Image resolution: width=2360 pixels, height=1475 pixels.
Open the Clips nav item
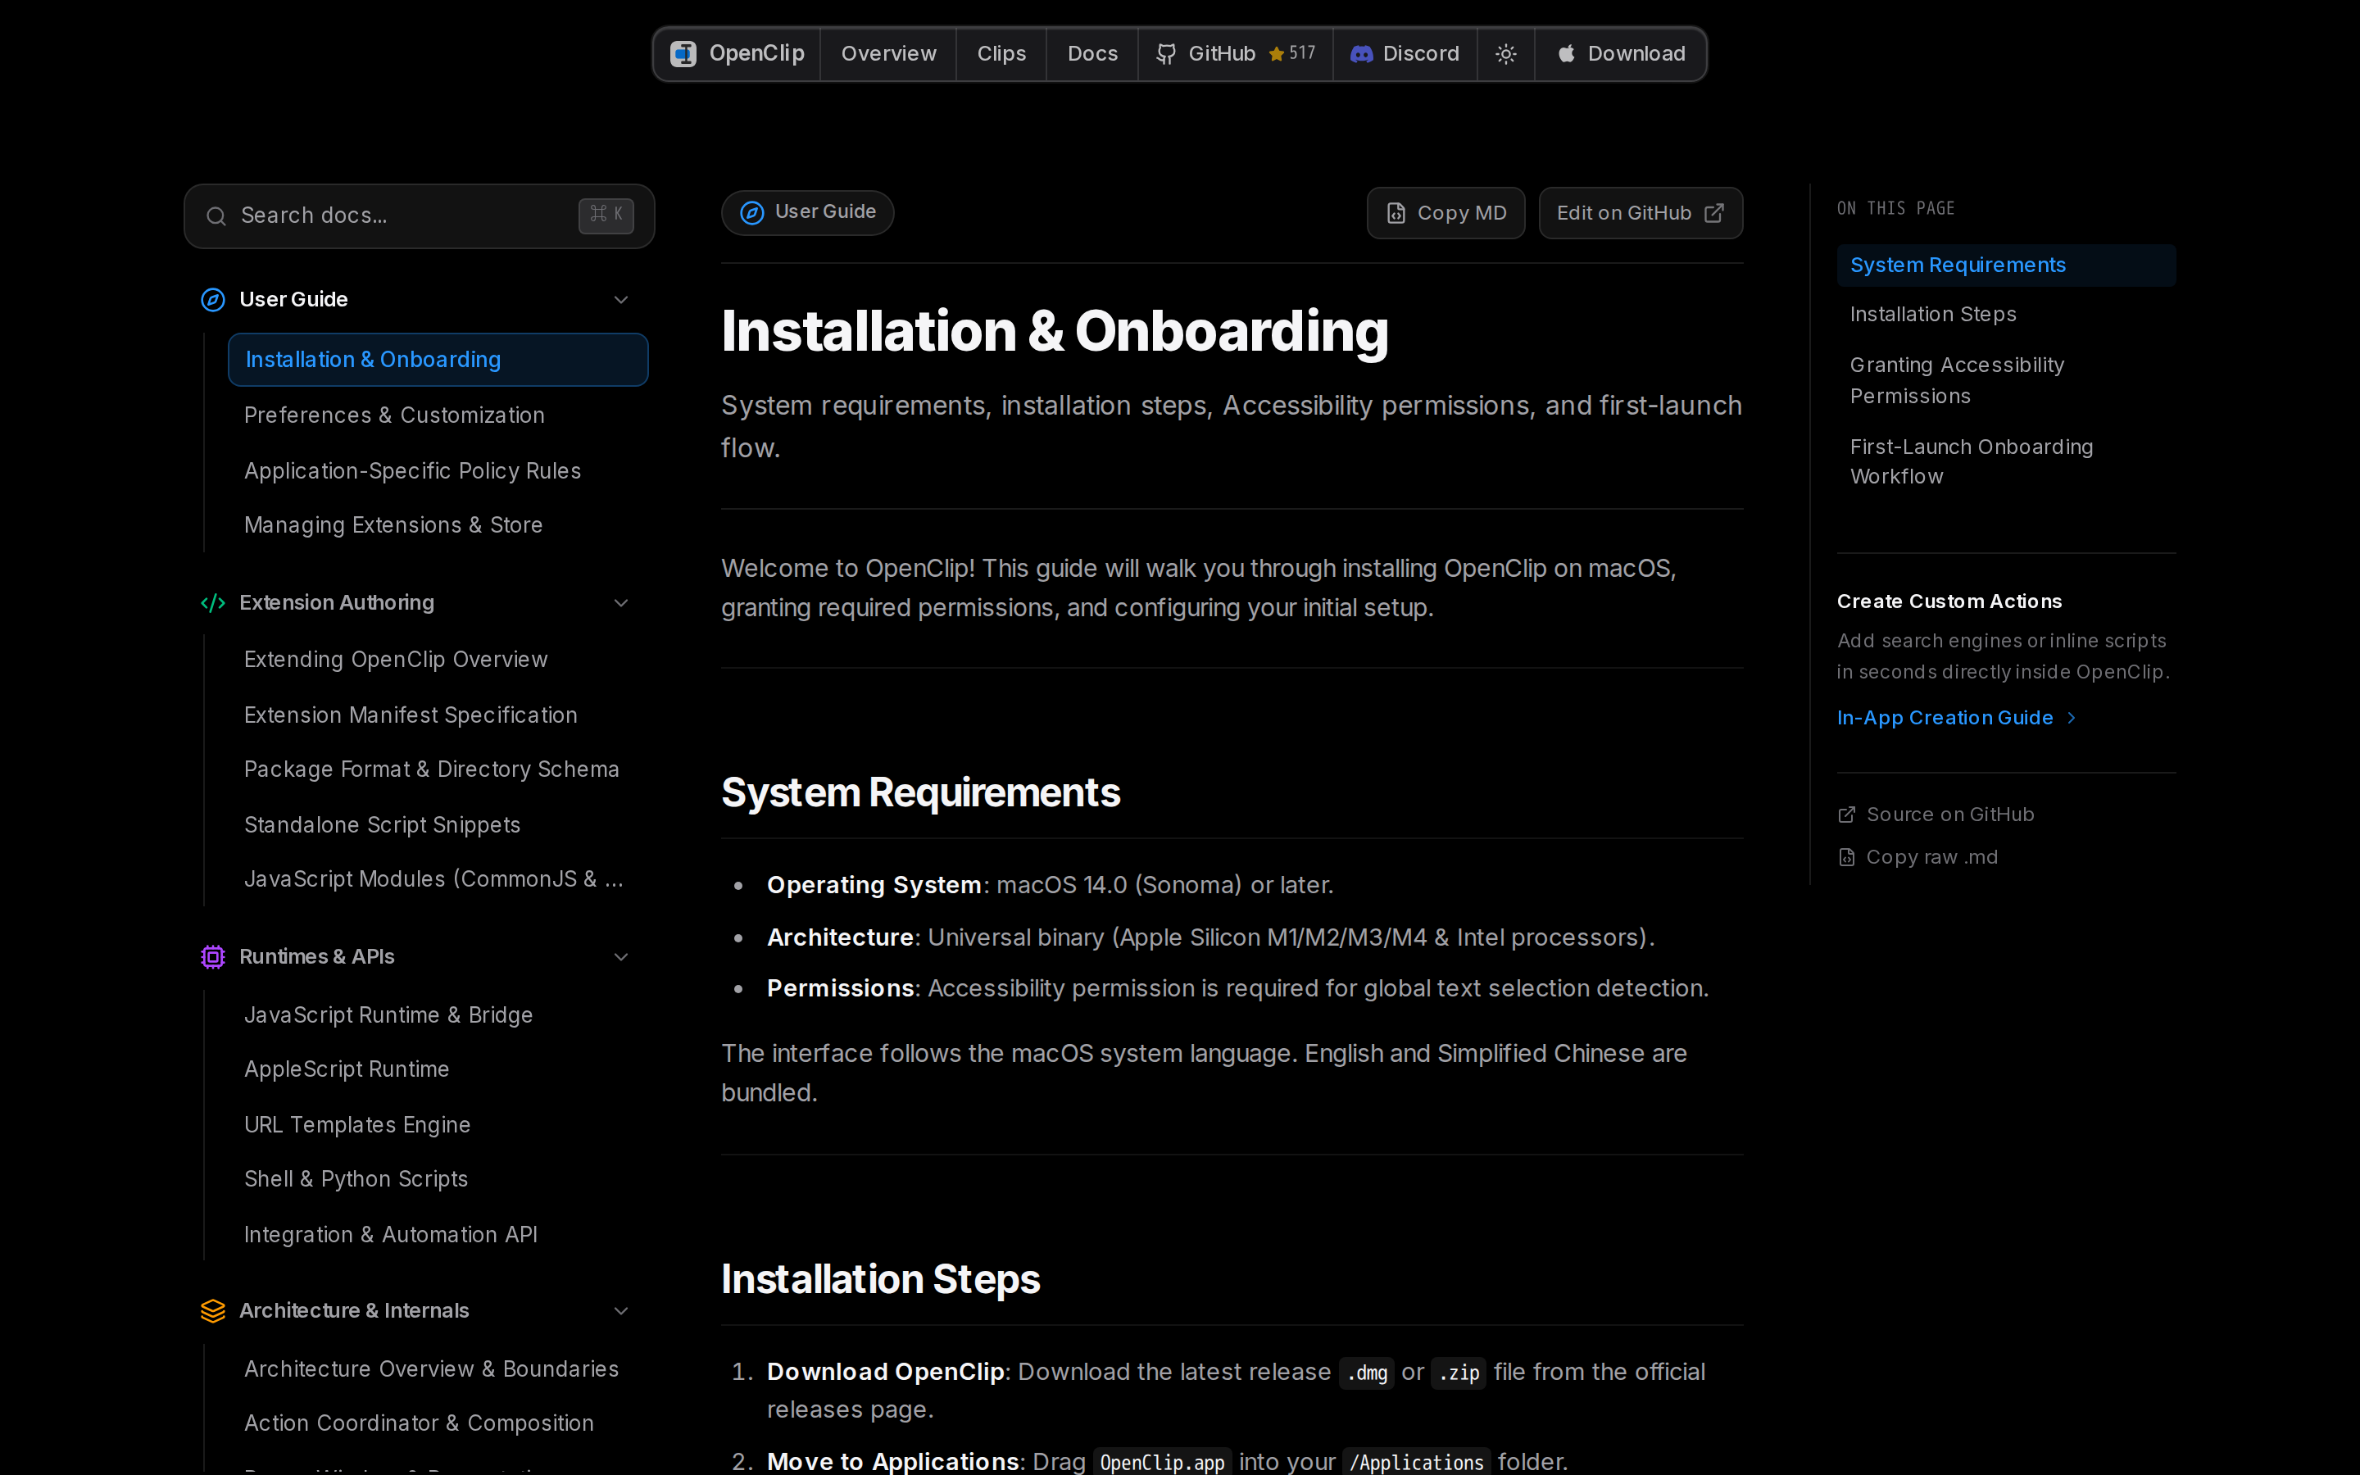[1001, 53]
